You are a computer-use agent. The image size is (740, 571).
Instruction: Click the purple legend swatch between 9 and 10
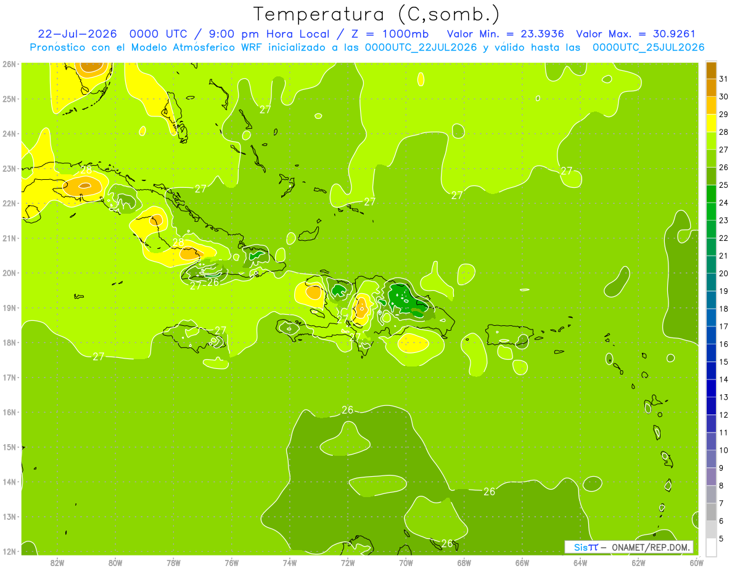tap(711, 459)
